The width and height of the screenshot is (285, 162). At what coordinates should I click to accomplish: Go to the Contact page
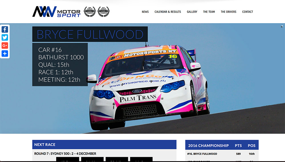pos(248,12)
